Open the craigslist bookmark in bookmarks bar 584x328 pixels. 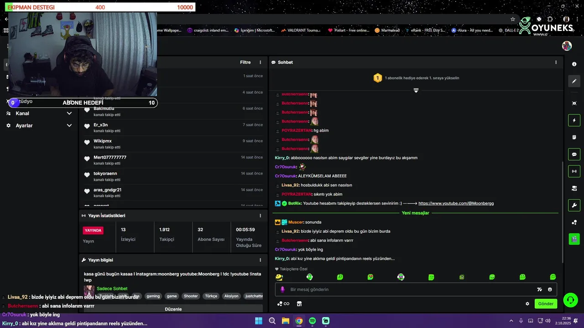point(208,31)
